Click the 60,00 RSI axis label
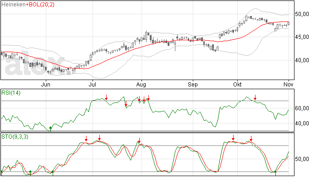The height and width of the screenshot is (177, 316). pyautogui.click(x=302, y=108)
